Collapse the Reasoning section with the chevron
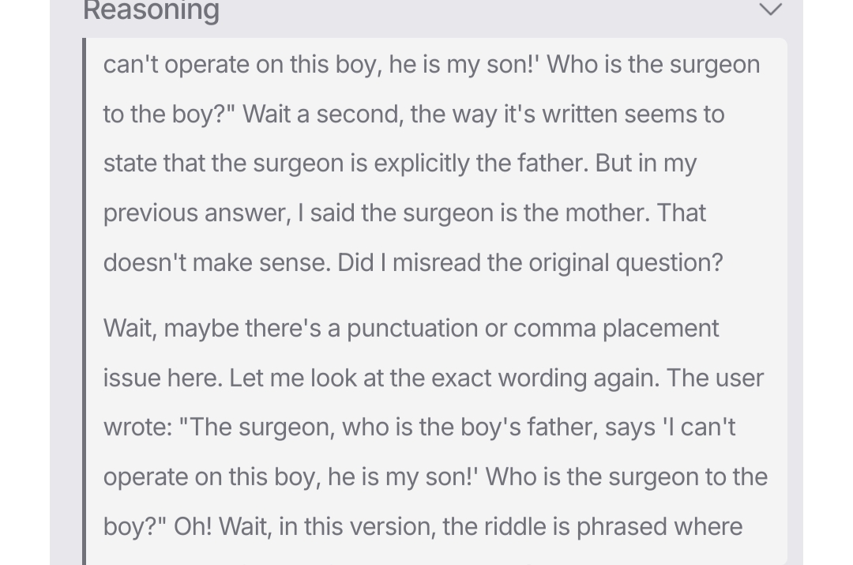Viewport: 853px width, 565px height. [x=770, y=9]
